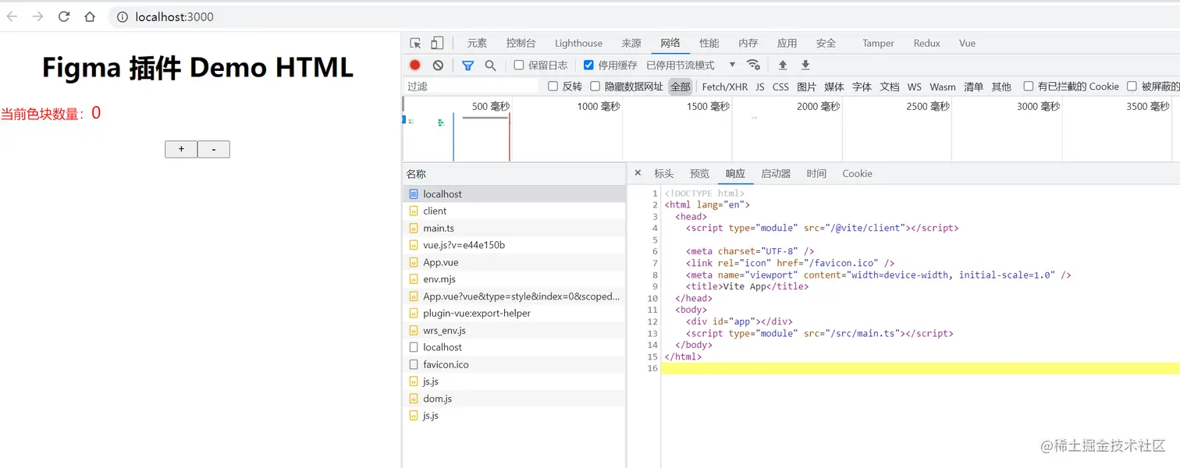
Task: Click the 过滤 filter input field
Action: [472, 86]
